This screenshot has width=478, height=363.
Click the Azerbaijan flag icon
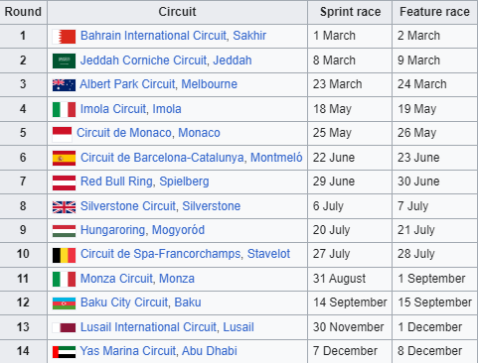tap(64, 303)
